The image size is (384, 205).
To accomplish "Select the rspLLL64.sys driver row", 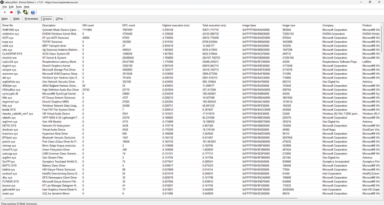I will coord(191,62).
